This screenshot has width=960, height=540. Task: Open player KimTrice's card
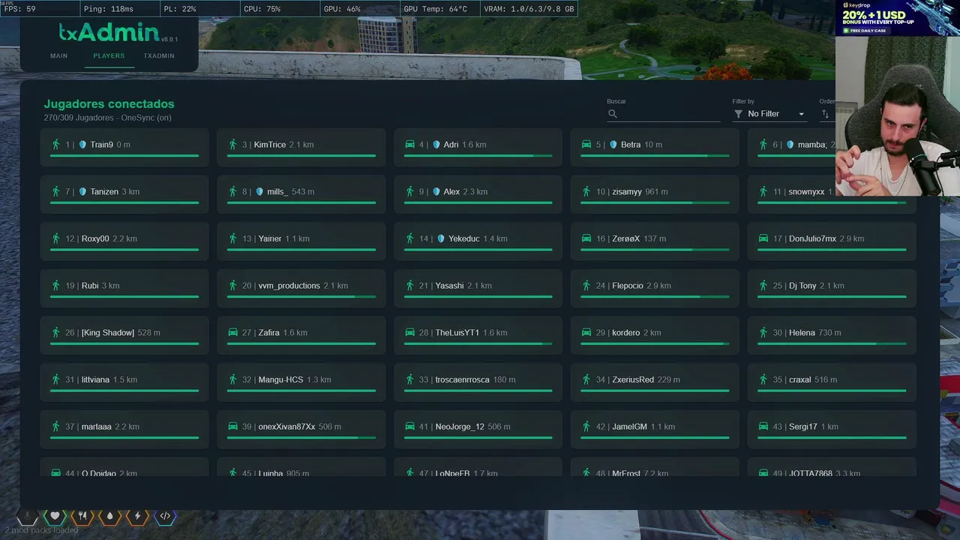click(x=301, y=147)
